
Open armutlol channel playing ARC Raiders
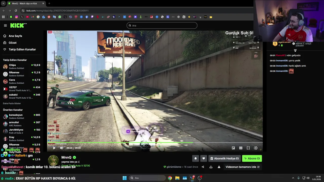(22, 124)
